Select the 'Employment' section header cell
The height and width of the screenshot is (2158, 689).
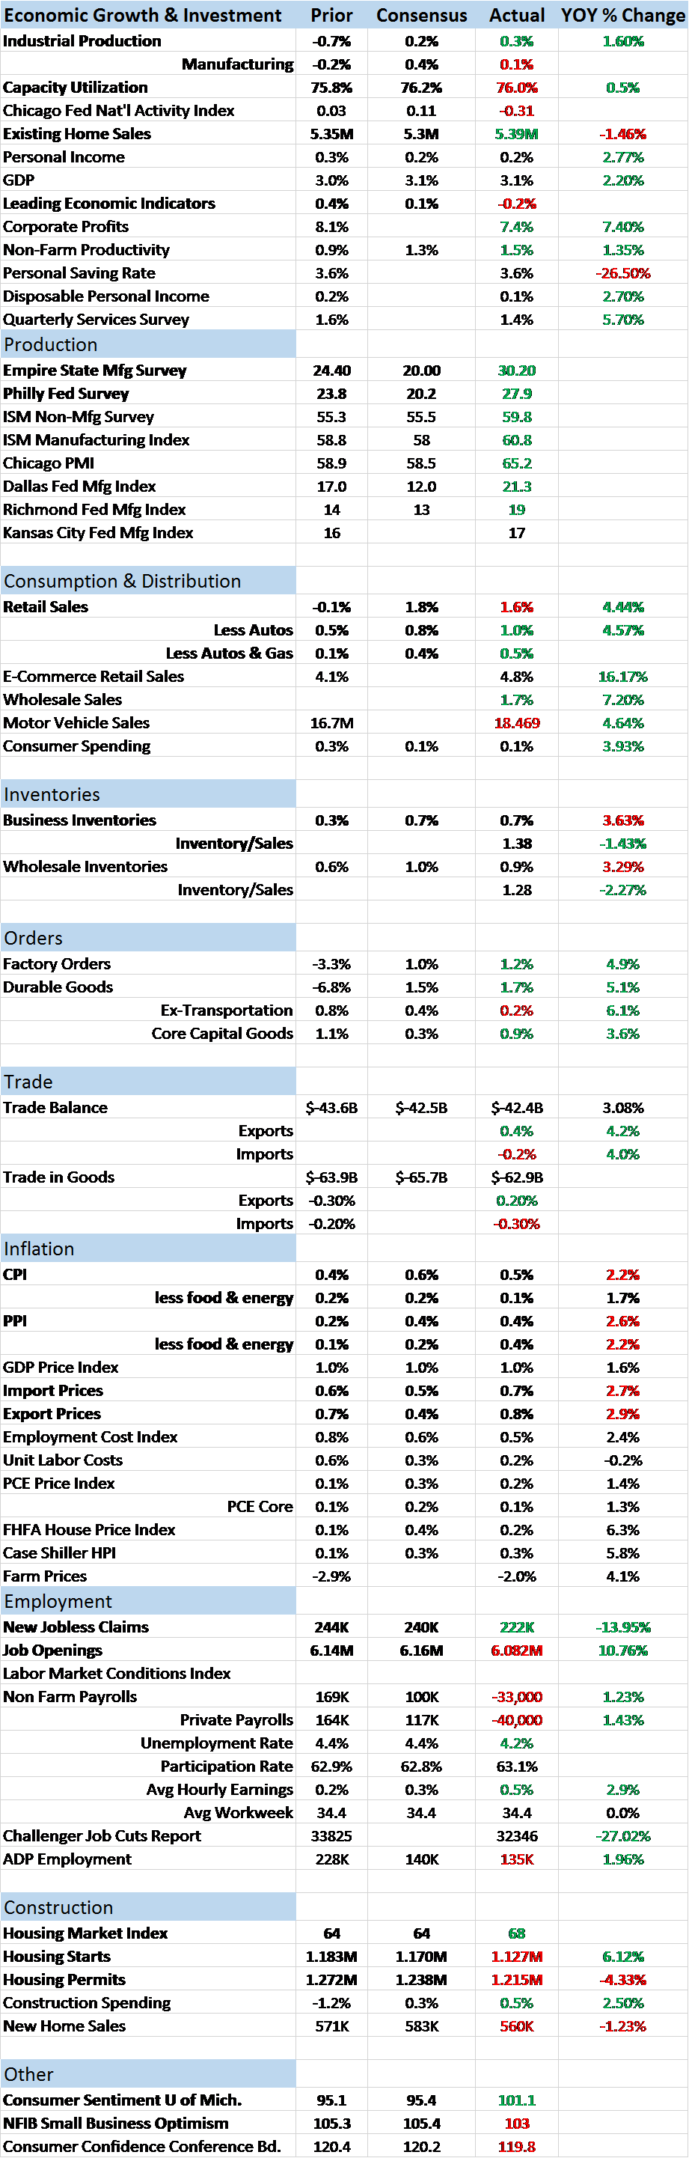[147, 1601]
